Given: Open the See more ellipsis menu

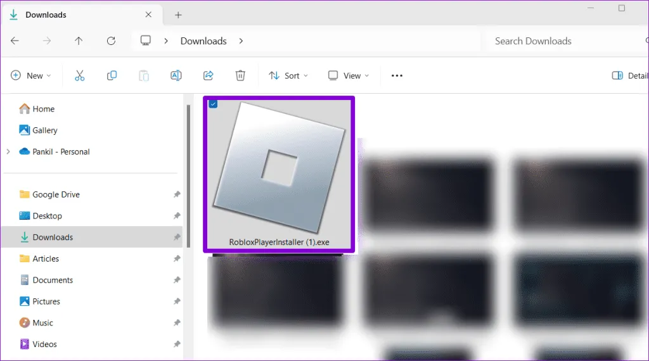Looking at the screenshot, I should (x=397, y=75).
